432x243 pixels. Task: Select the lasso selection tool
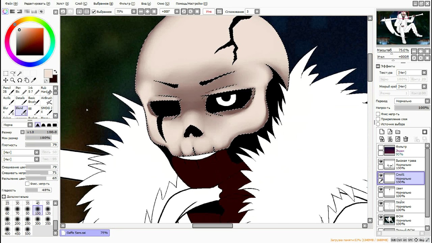click(x=12, y=73)
